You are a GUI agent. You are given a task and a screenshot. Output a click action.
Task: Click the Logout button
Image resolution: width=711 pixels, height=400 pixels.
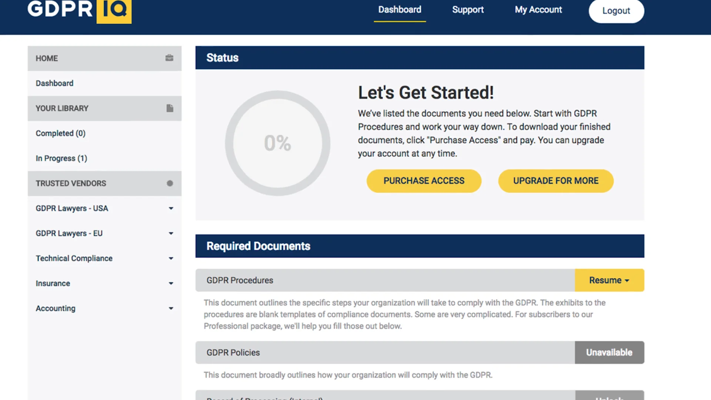pos(616,11)
